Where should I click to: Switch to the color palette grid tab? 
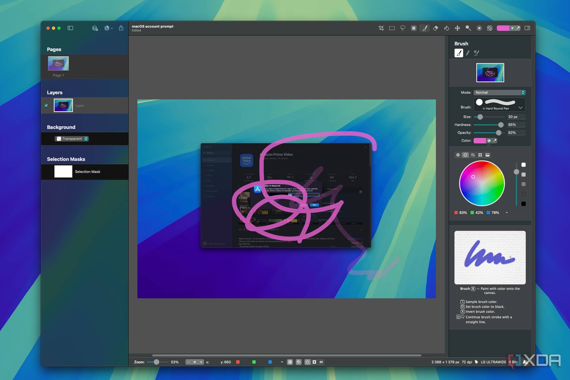480,155
